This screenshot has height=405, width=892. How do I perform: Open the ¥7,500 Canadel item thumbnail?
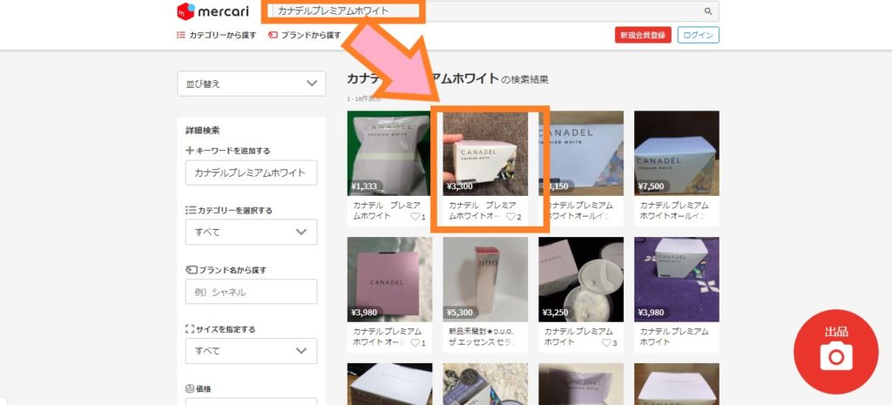tap(676, 153)
